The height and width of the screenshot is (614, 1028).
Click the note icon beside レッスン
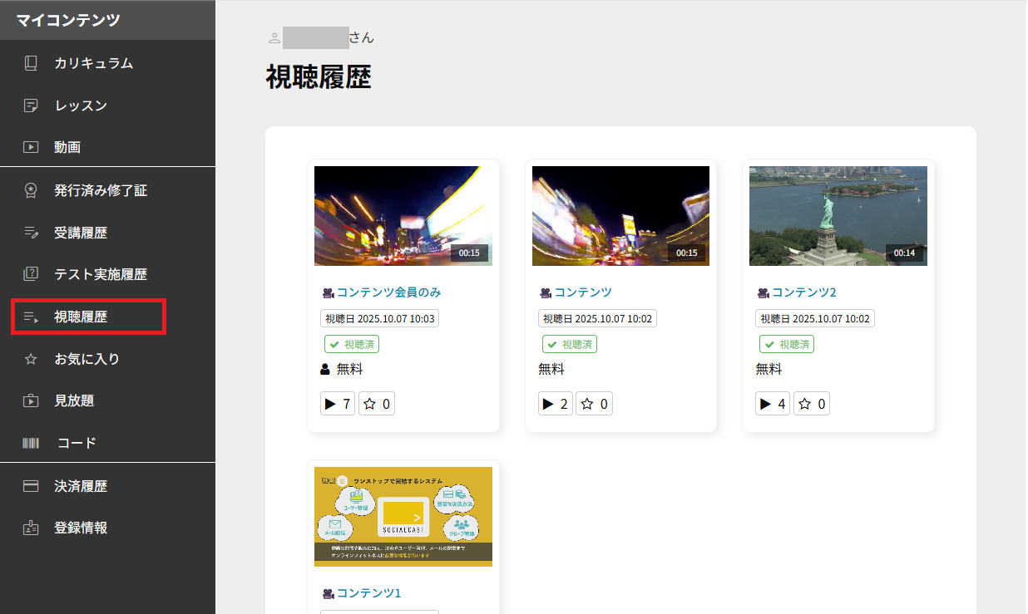(31, 106)
